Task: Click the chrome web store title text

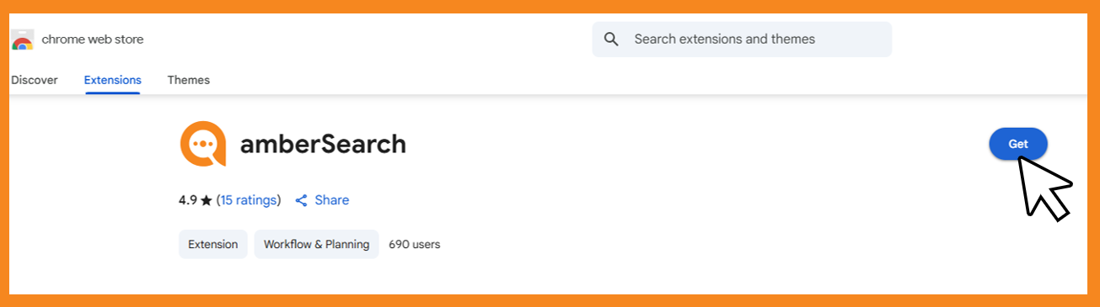Action: [93, 40]
